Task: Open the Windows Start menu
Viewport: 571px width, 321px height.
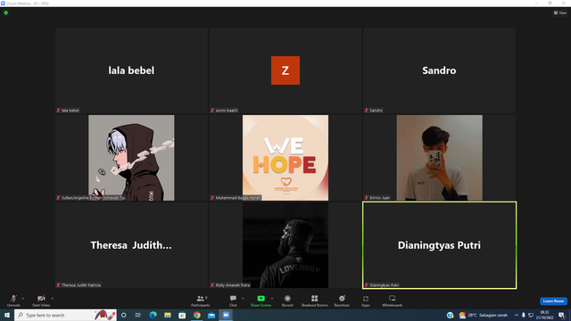Action: [7, 315]
